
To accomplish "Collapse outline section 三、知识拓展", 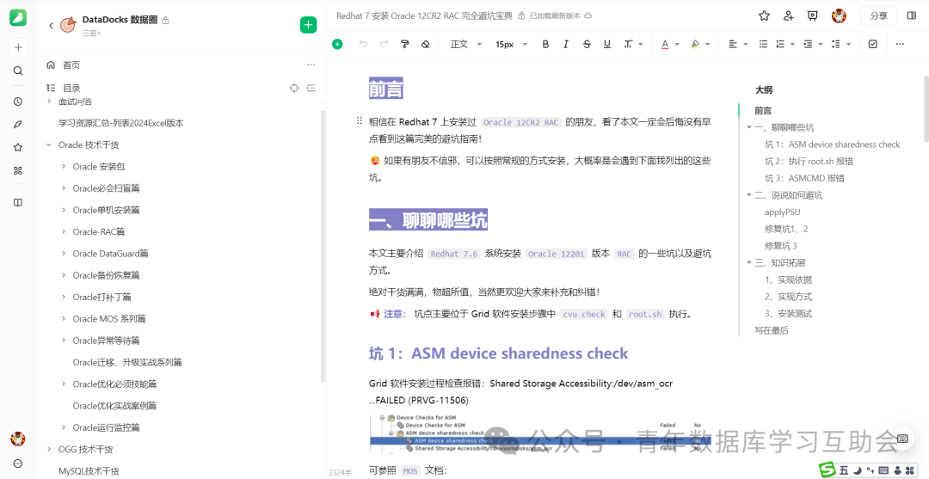I will point(749,263).
